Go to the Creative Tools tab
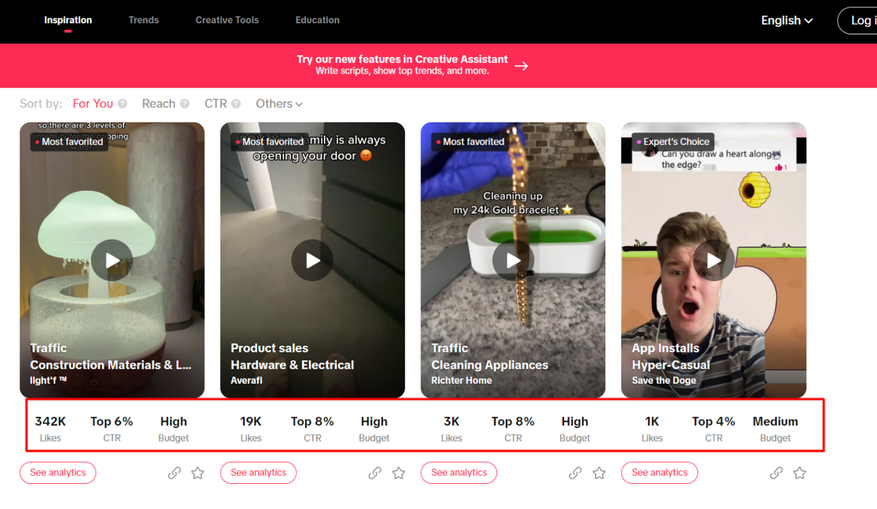Screen dimensions: 877x509 227,20
